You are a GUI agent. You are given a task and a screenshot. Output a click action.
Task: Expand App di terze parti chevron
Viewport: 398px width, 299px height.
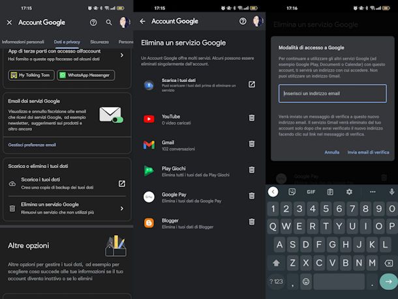coord(122,55)
